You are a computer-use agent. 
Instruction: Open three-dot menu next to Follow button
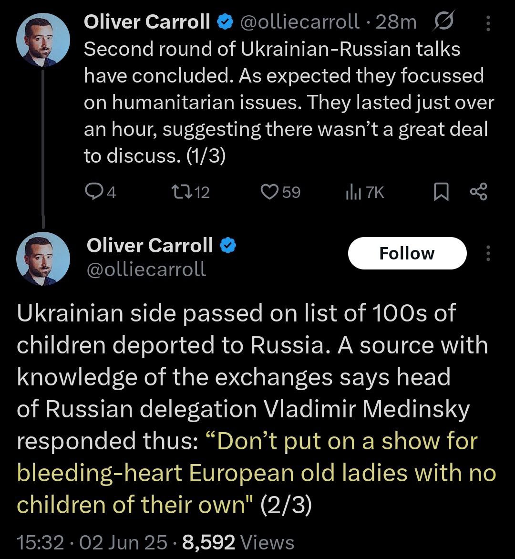pos(488,253)
